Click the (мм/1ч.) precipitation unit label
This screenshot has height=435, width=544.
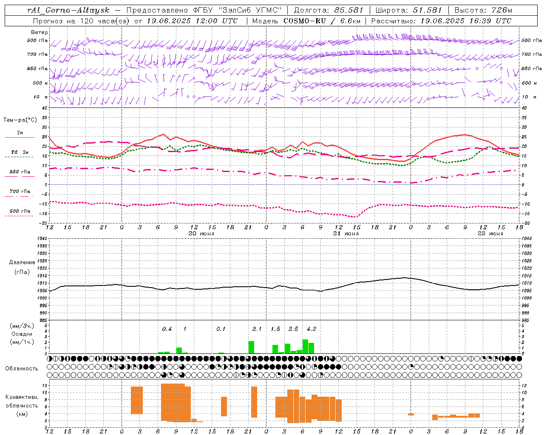click(22, 342)
